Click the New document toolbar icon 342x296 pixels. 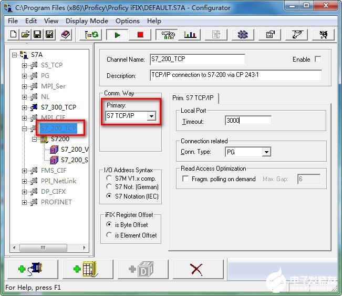point(14,35)
